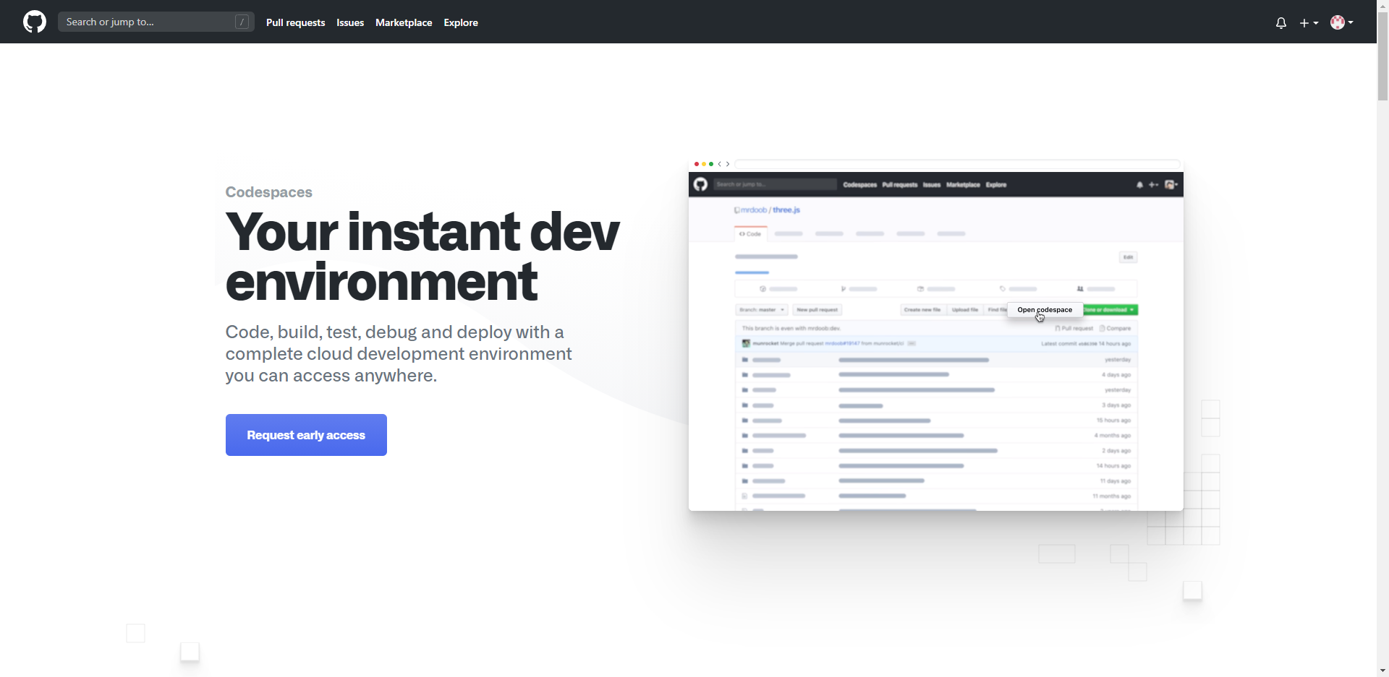1389x677 pixels.
Task: Open the Issues page
Action: click(x=350, y=22)
